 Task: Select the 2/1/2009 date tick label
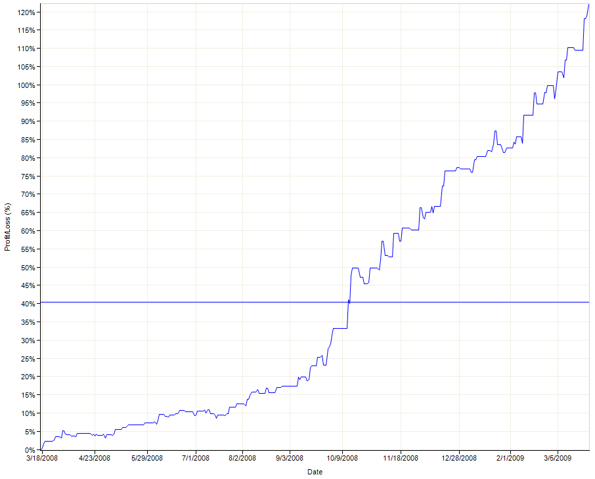pyautogui.click(x=510, y=458)
